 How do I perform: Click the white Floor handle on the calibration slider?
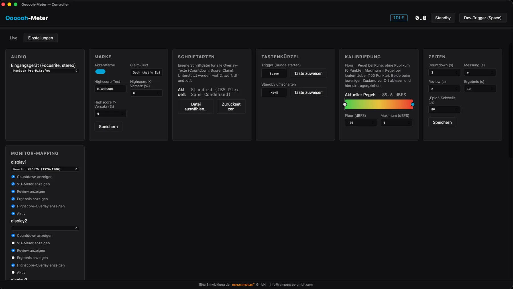[x=345, y=104]
